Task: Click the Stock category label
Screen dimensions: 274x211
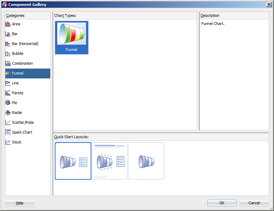Action: point(17,142)
